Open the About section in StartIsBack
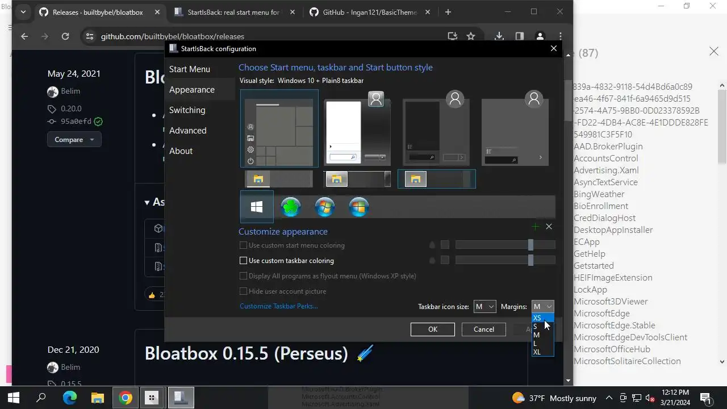The width and height of the screenshot is (727, 409). (181, 151)
